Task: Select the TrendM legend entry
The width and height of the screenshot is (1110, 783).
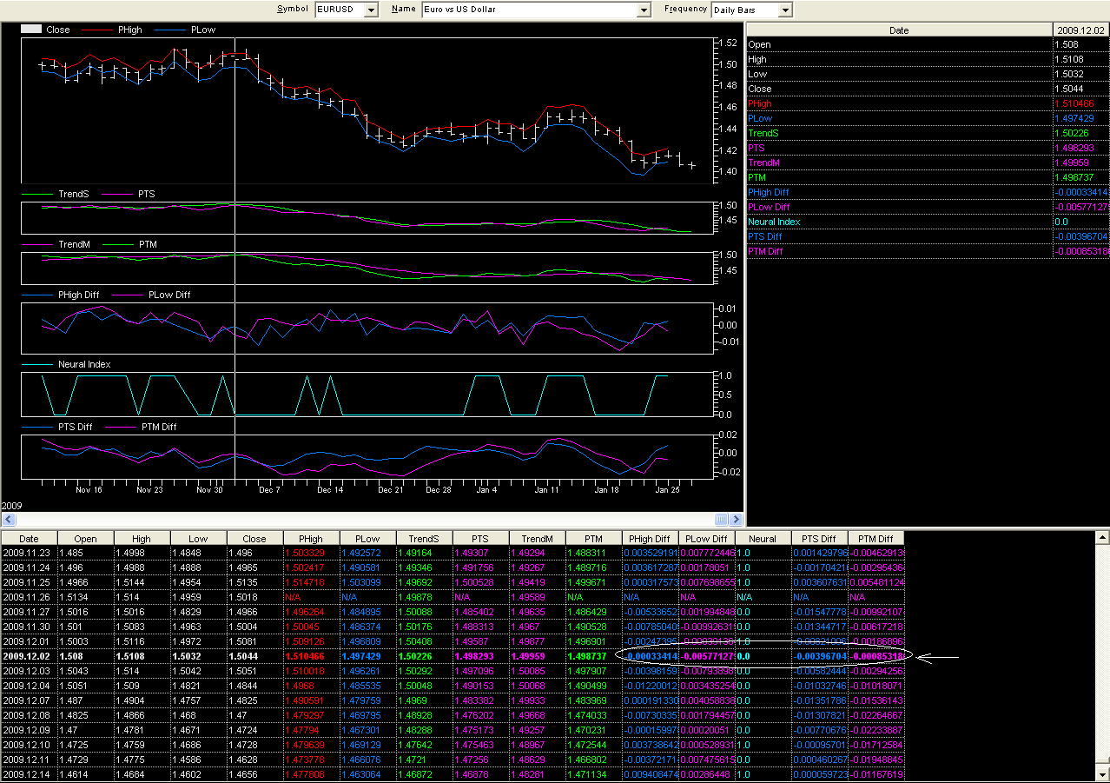Action: pos(74,244)
